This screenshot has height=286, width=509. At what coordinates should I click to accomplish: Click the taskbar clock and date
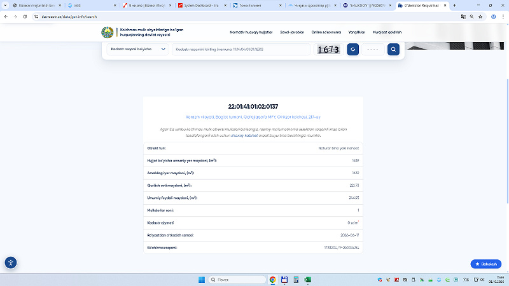[x=497, y=280]
